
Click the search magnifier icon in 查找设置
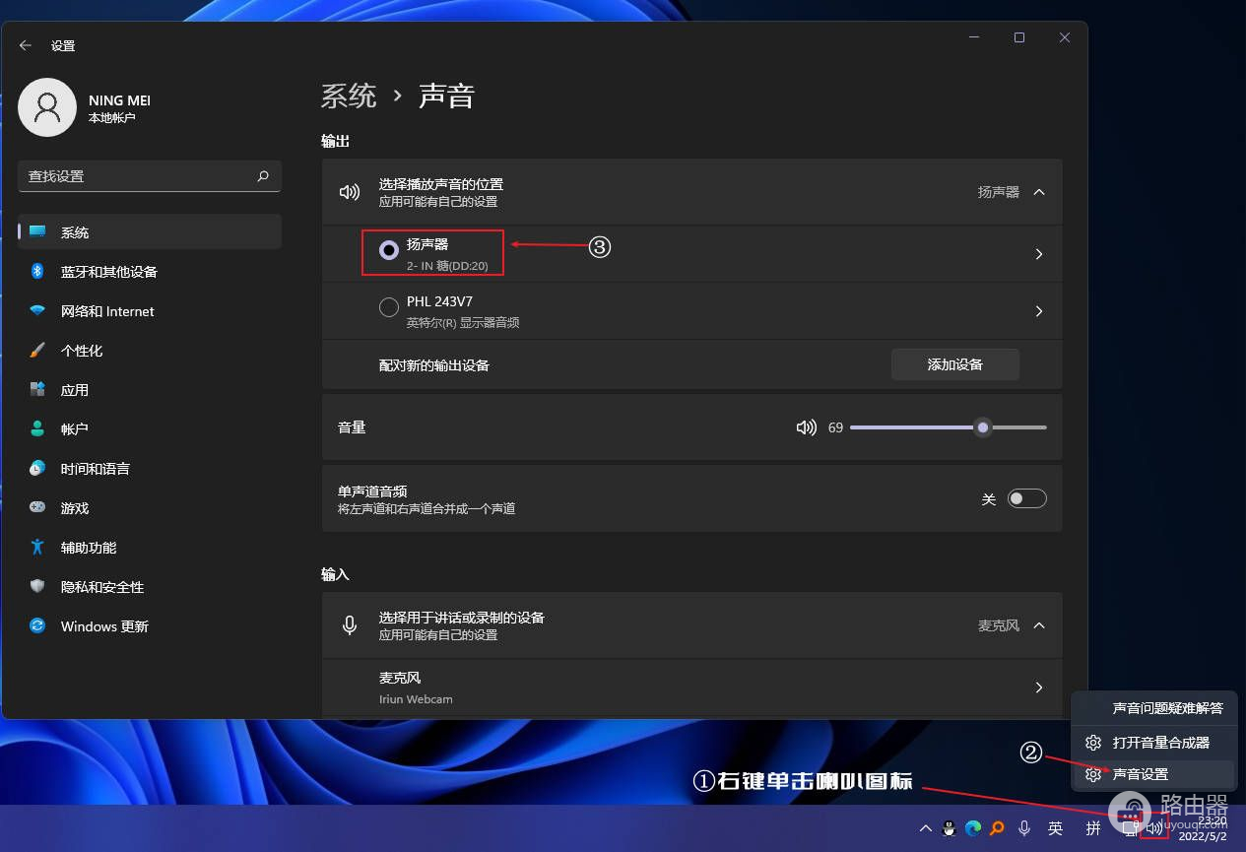[x=263, y=176]
